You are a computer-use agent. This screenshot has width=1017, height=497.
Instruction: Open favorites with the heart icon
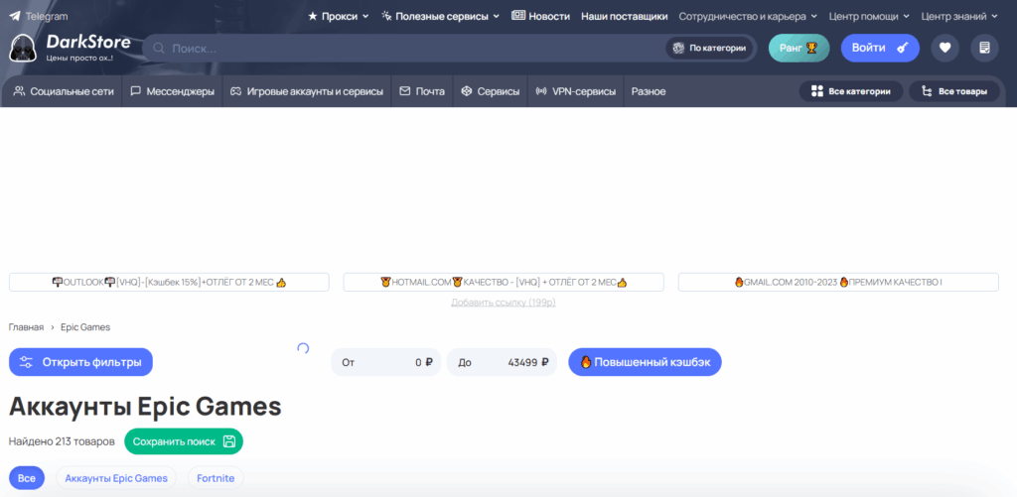tap(945, 48)
